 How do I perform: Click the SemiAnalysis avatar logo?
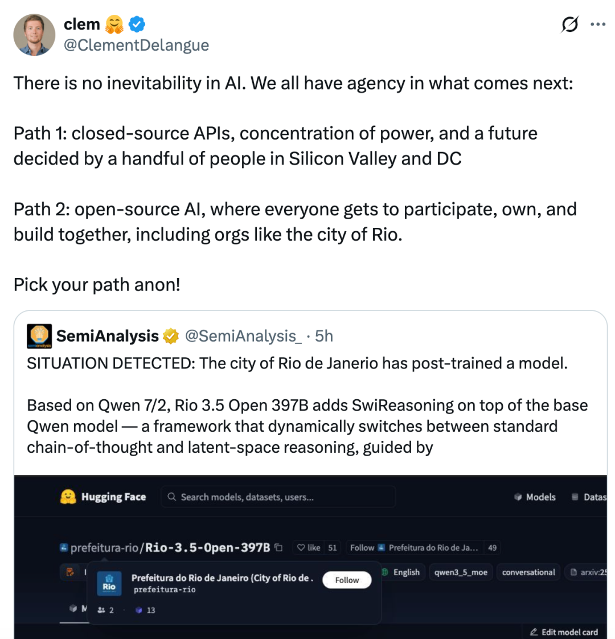tap(39, 336)
